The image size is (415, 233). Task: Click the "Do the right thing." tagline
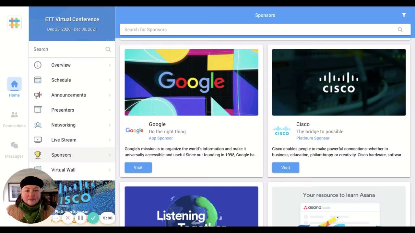pyautogui.click(x=168, y=132)
